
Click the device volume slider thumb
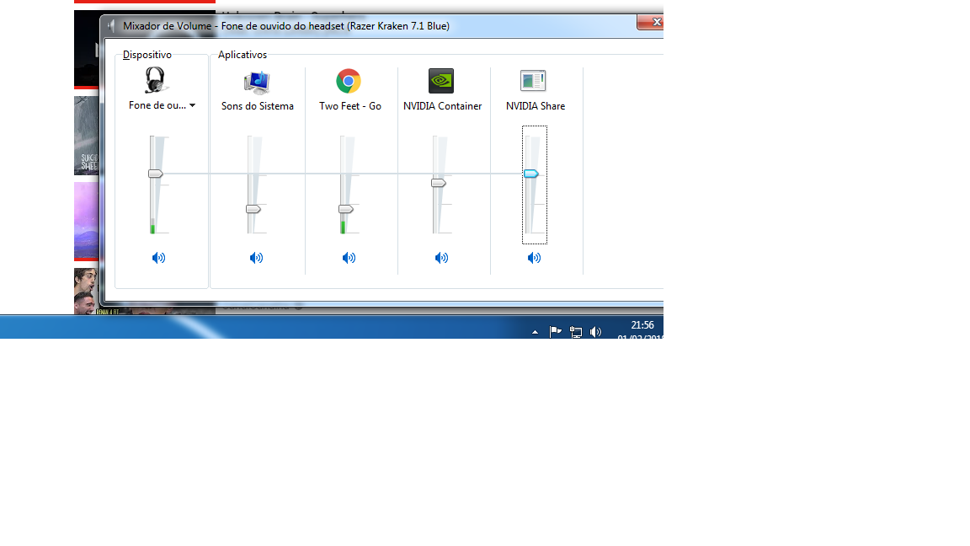[x=155, y=174]
